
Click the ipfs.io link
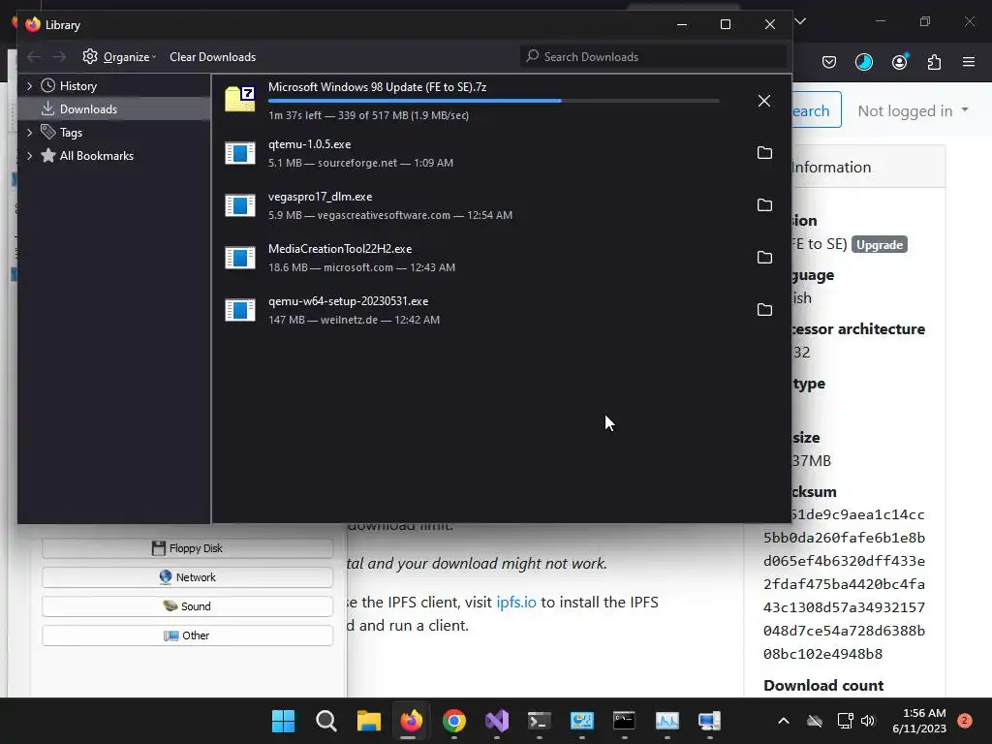point(516,602)
